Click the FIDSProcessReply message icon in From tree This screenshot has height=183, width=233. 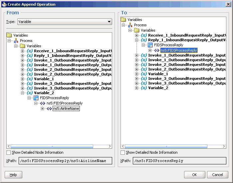point(36,98)
